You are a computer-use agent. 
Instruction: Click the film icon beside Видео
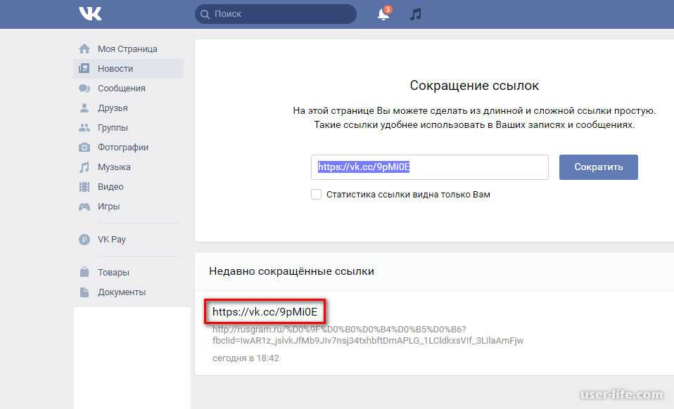tap(84, 187)
